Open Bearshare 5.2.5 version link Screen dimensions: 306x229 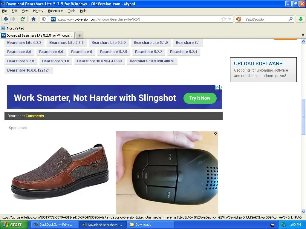point(114,52)
